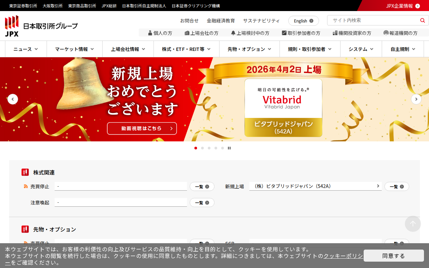Click the 上場会社の方 building icon

187,33
